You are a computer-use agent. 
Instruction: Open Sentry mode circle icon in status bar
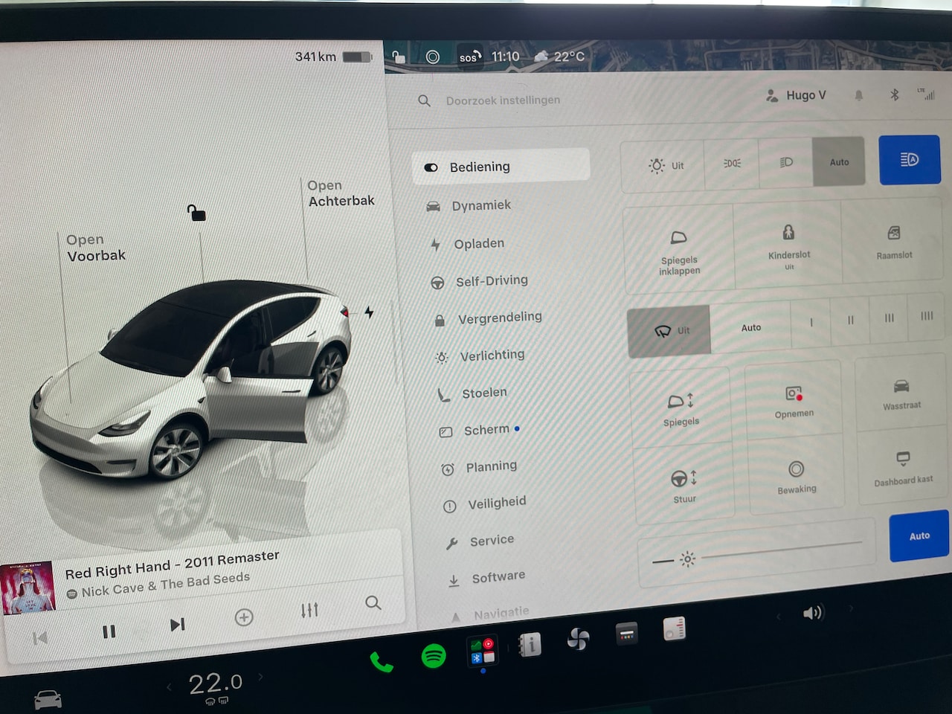(432, 57)
